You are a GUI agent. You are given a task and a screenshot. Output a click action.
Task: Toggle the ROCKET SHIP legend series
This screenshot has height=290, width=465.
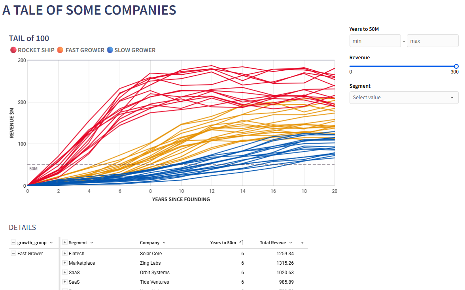click(32, 50)
